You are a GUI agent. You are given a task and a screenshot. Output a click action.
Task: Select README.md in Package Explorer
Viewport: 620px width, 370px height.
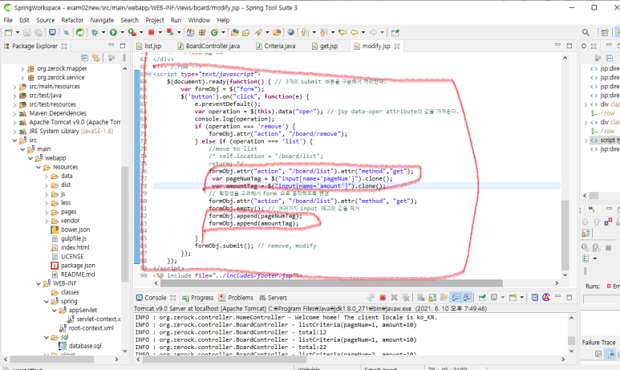tap(78, 274)
